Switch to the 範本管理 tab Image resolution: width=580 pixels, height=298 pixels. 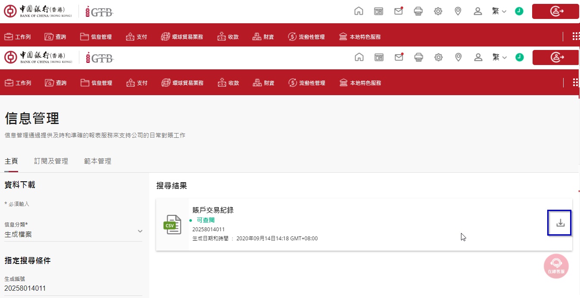(x=97, y=161)
